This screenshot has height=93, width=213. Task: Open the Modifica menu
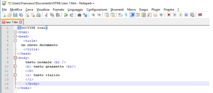coord(16,10)
